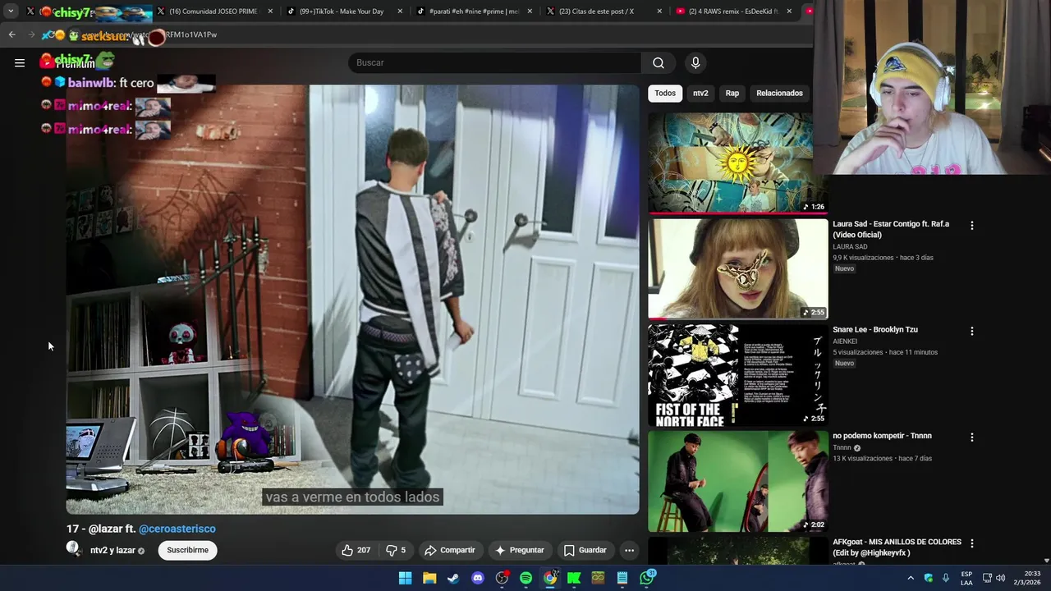Open green screen Tnnnn video thumbnail

[738, 481]
